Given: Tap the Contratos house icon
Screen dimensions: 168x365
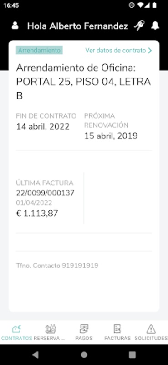Looking at the screenshot, I should pyautogui.click(x=16, y=329).
